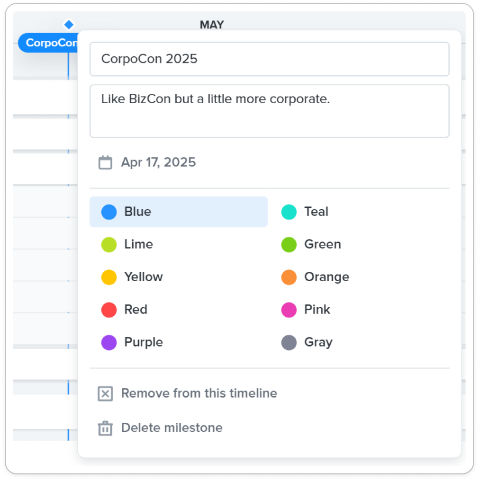Set milestone color to Green
The width and height of the screenshot is (479, 481).
358,244
